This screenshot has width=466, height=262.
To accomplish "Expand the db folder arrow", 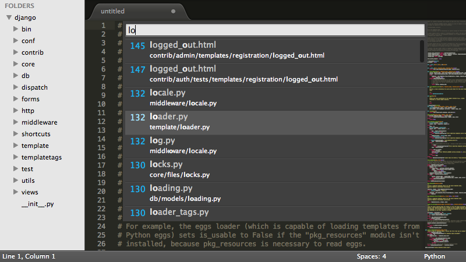I will [x=16, y=76].
